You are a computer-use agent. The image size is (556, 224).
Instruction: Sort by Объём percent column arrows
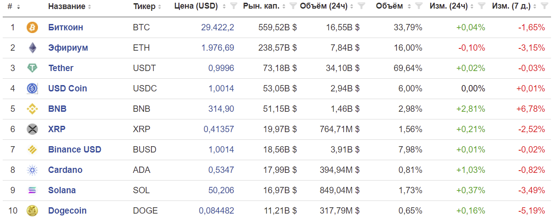point(410,7)
